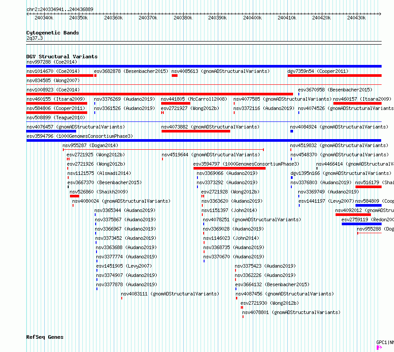The height and width of the screenshot is (352, 394).
Task: Select esv1451905 (Levy2007) label
Action: (x=124, y=266)
